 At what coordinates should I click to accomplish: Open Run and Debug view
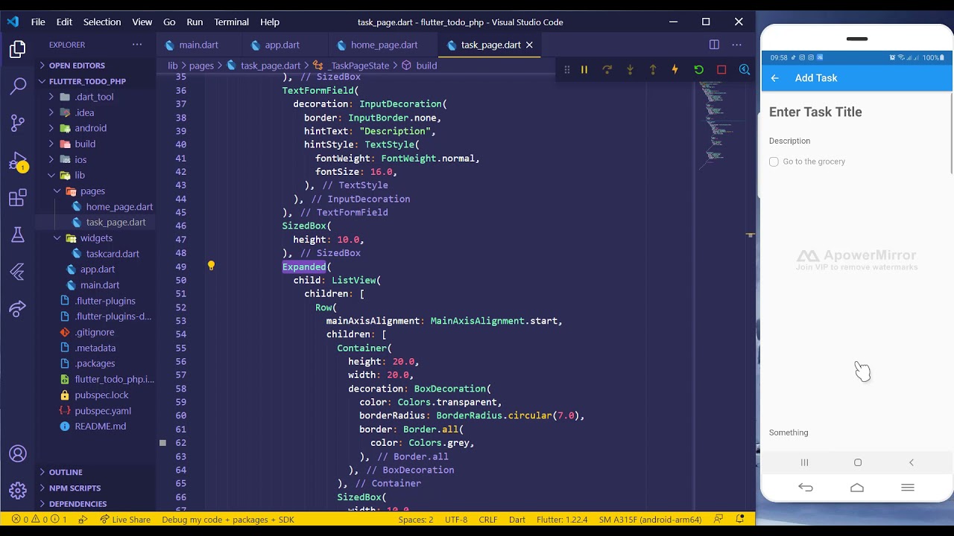[18, 162]
